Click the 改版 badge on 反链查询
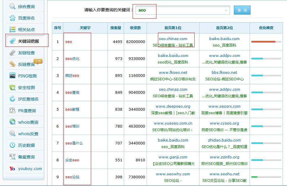The width and height of the screenshot is (287, 186). pyautogui.click(x=38, y=61)
